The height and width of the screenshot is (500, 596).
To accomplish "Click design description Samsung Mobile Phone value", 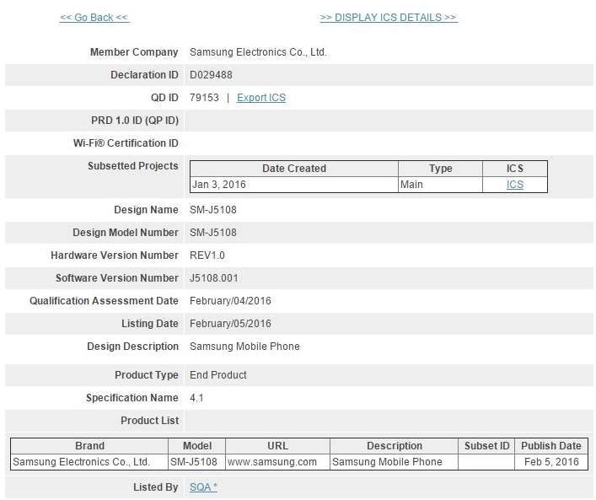I will click(244, 347).
